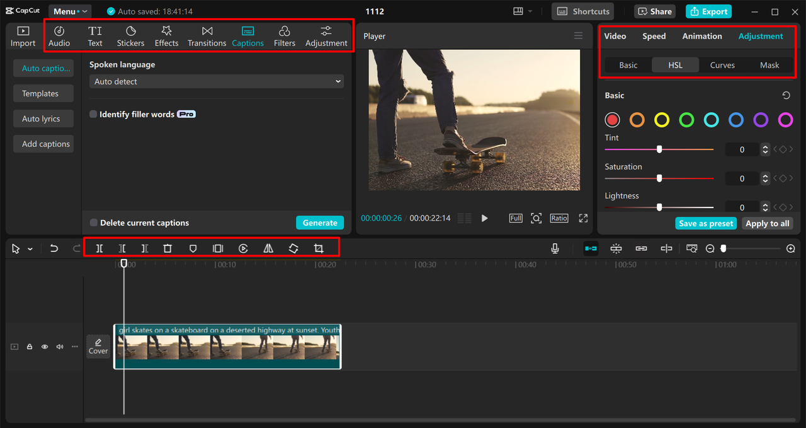This screenshot has width=806, height=428.
Task: Select the Mask sub-tab
Action: [x=769, y=65]
